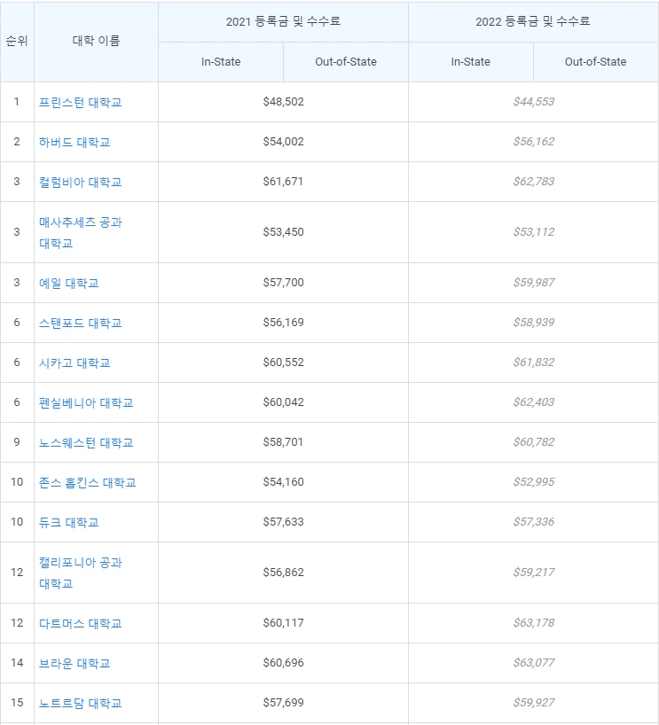Viewport: 659px width, 725px height.
Task: Open the 시카고 대학교 link
Action: coord(75,362)
